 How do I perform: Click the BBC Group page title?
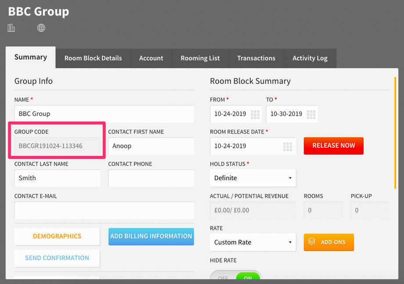click(x=39, y=11)
